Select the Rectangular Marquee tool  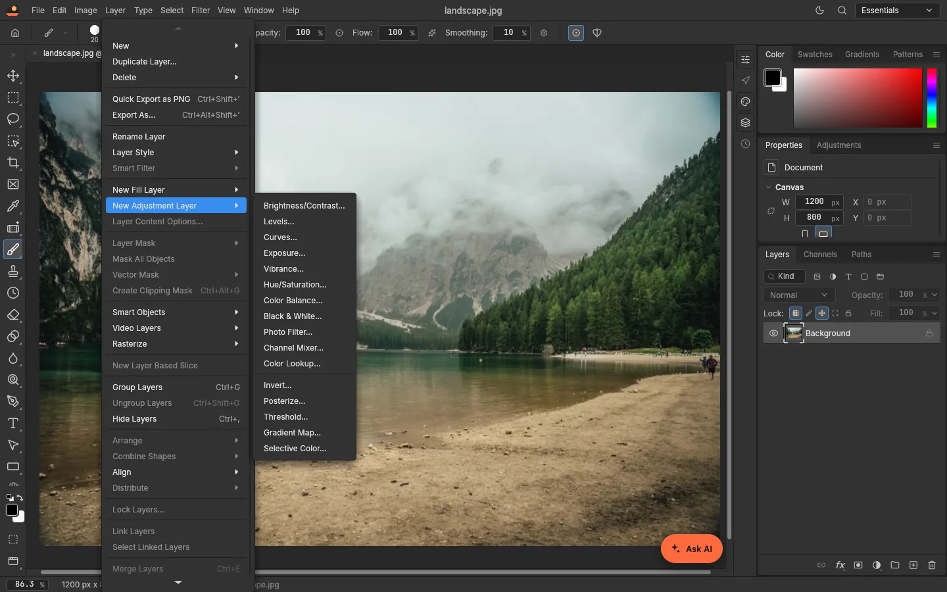click(13, 97)
